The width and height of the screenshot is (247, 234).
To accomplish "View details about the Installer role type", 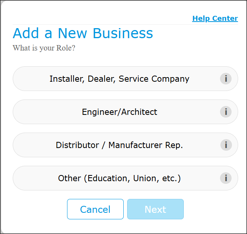I will pos(225,79).
